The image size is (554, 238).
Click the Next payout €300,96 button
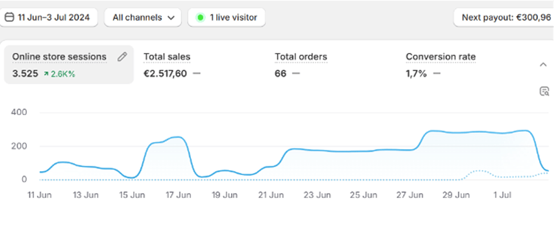[504, 17]
